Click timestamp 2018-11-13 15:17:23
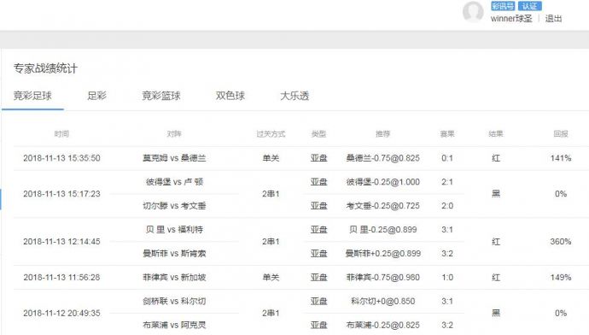 point(61,194)
